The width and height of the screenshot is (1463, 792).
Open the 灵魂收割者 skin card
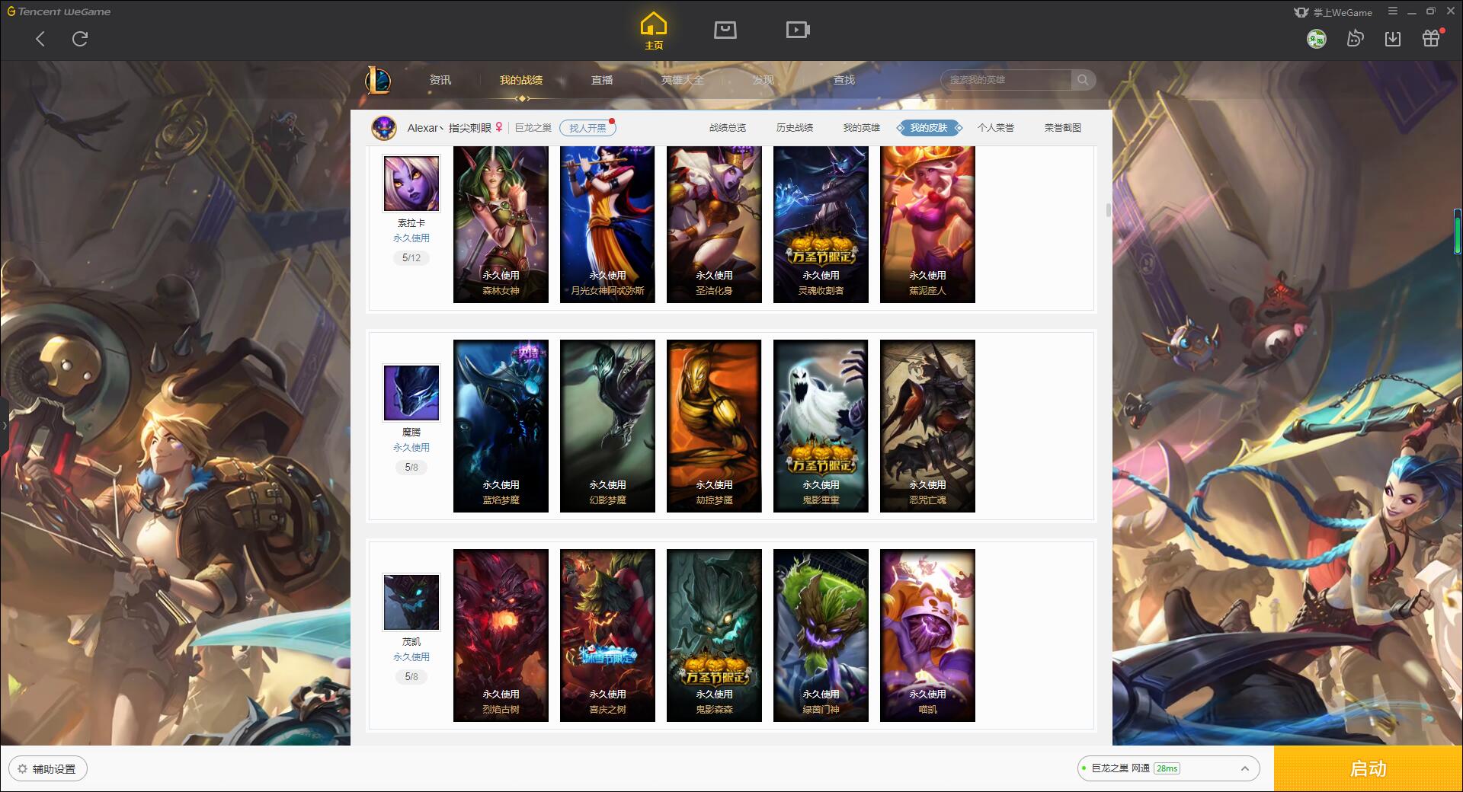pos(821,225)
